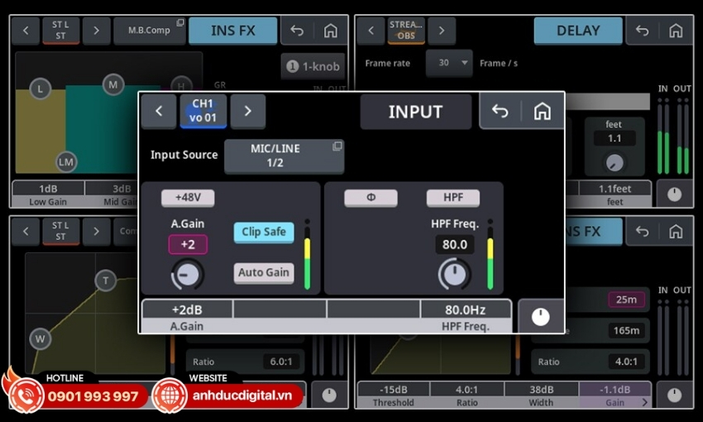
Task: Select the A.Gain +2 value box
Action: click(x=188, y=244)
